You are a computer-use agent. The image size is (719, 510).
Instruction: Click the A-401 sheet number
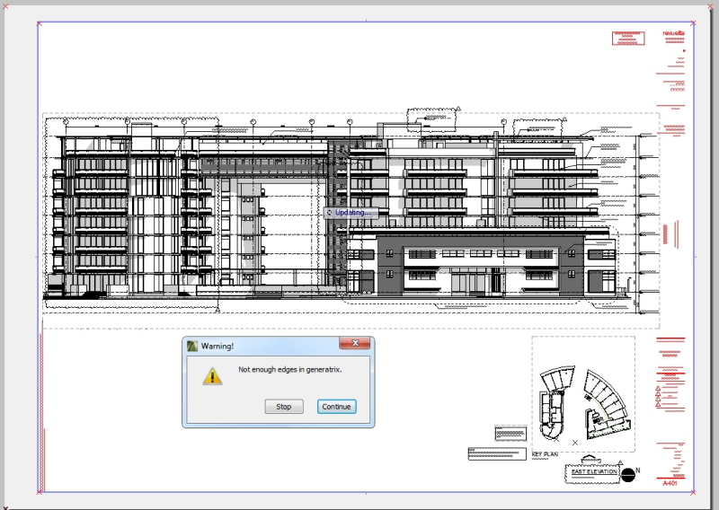tap(670, 483)
